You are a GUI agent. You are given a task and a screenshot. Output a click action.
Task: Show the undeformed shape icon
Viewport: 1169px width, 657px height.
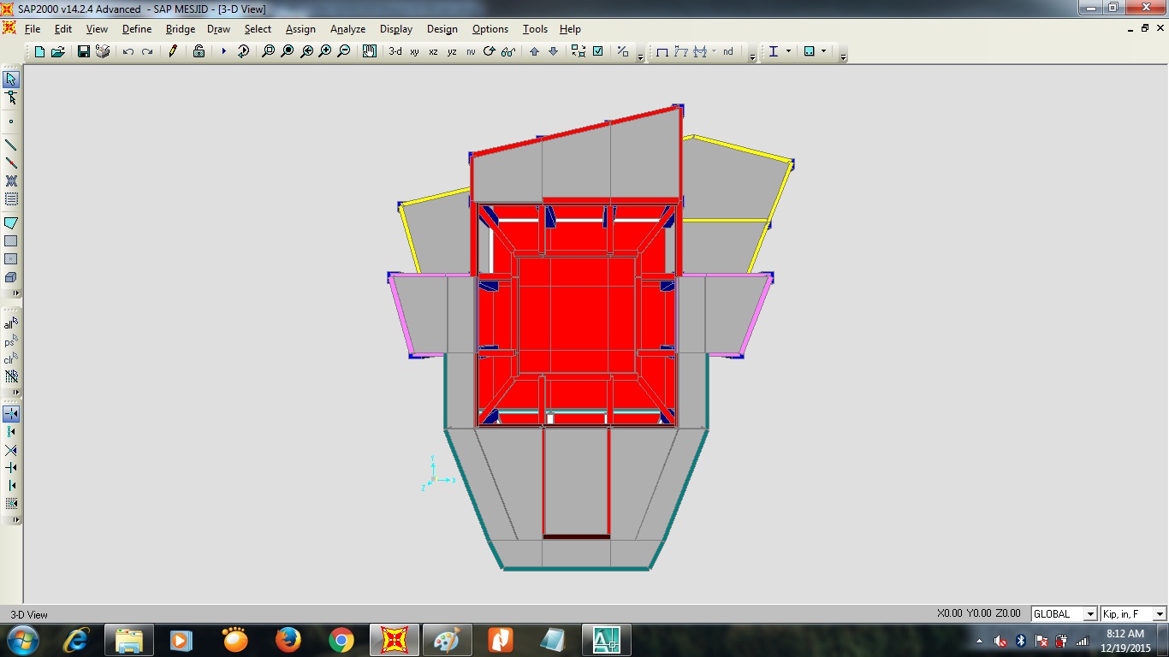pyautogui.click(x=662, y=51)
